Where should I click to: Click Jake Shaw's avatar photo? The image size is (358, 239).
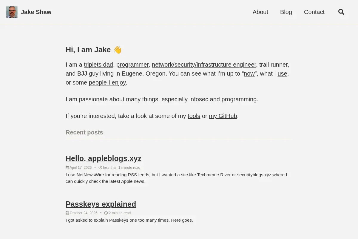[x=12, y=12]
